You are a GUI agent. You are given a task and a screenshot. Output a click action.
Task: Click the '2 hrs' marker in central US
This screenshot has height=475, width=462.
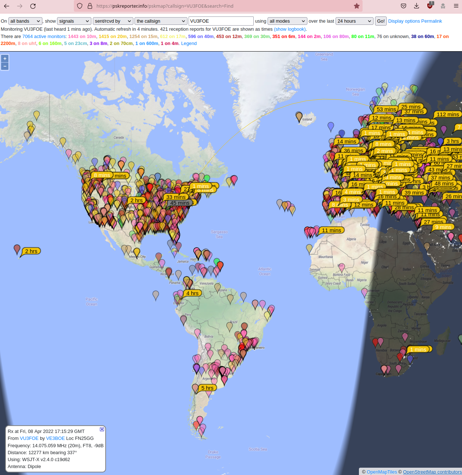point(136,200)
